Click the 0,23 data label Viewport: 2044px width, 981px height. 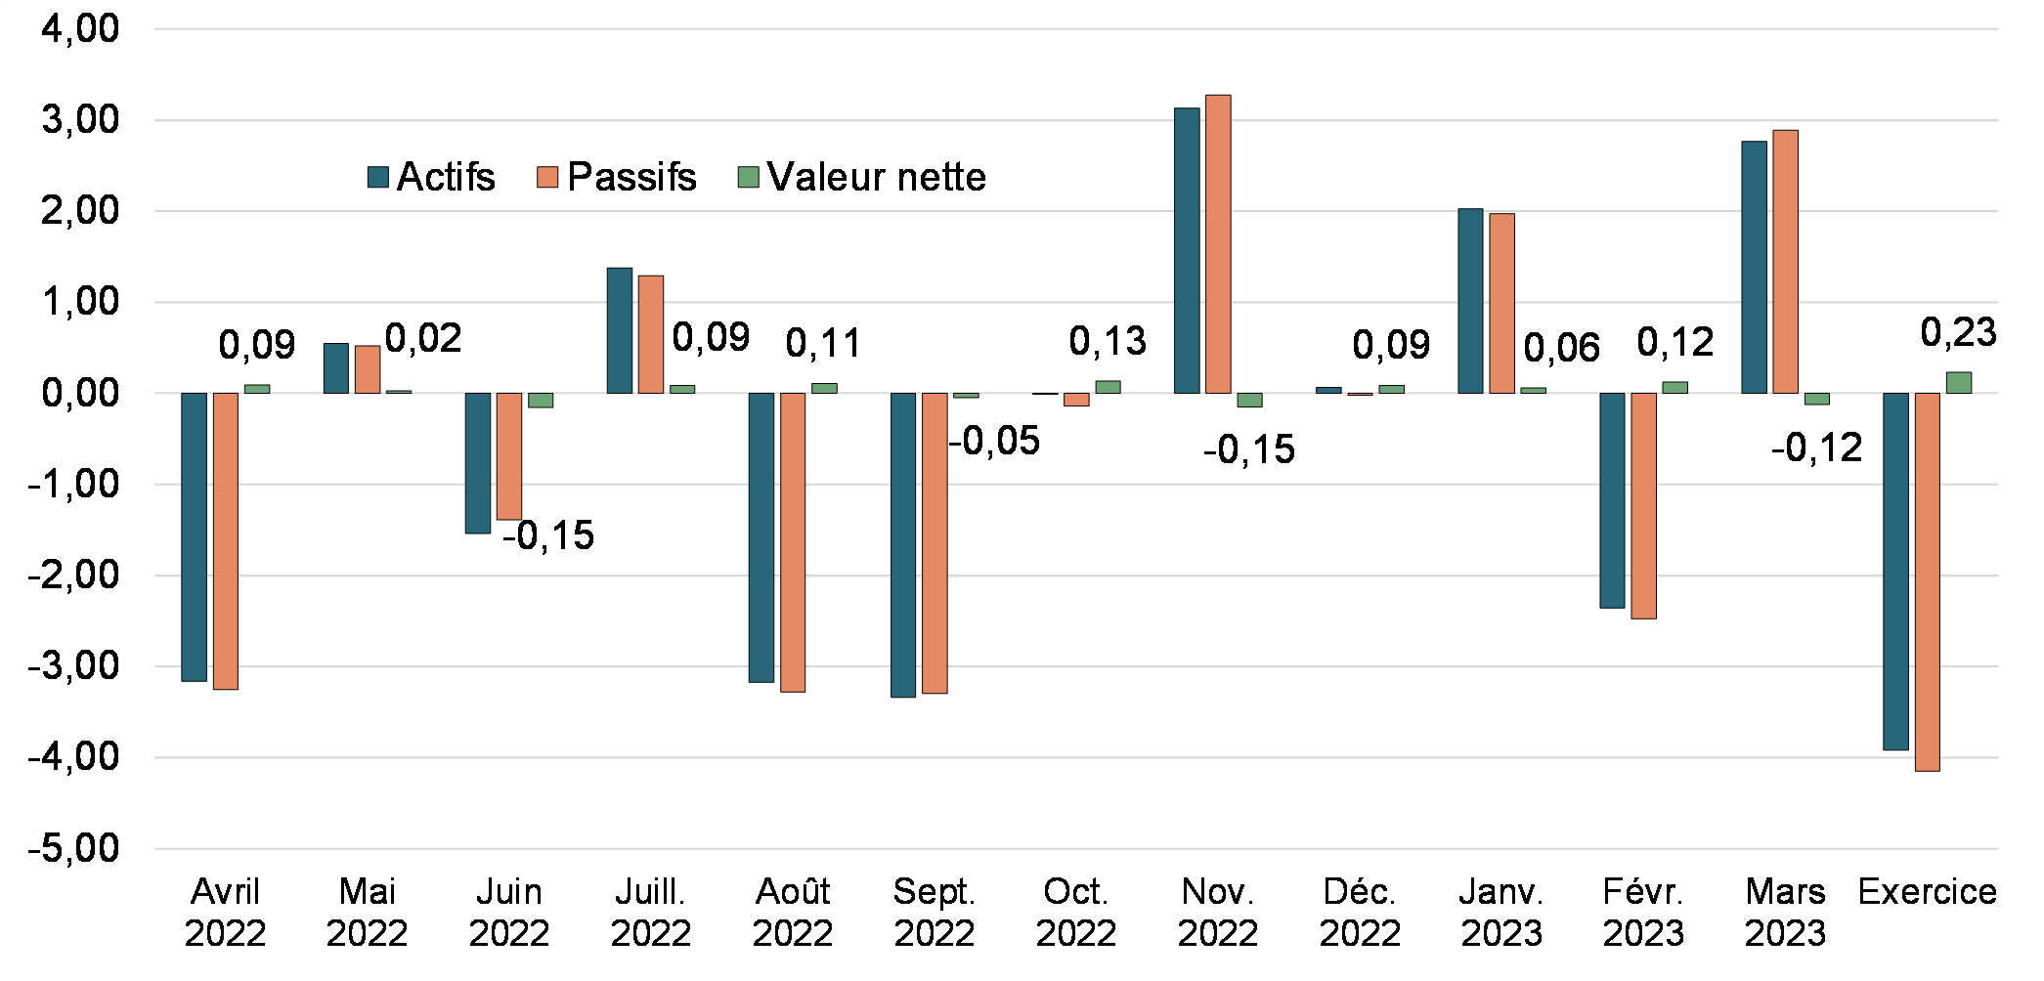click(x=1958, y=333)
